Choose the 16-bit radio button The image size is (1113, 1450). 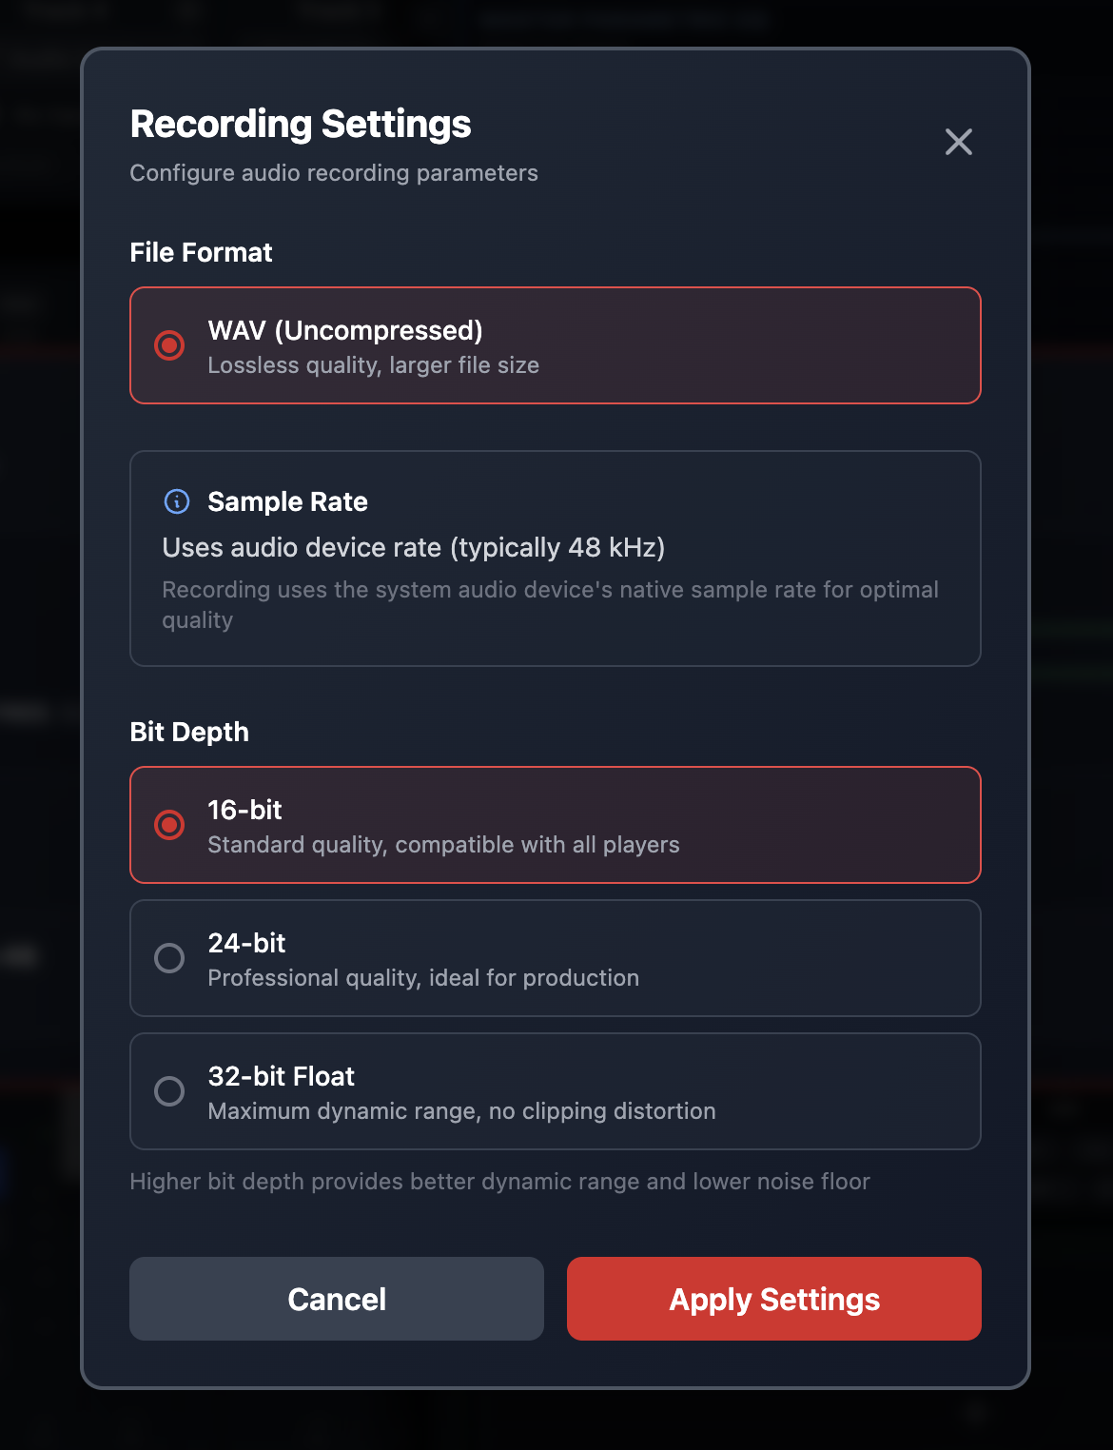[x=169, y=825]
